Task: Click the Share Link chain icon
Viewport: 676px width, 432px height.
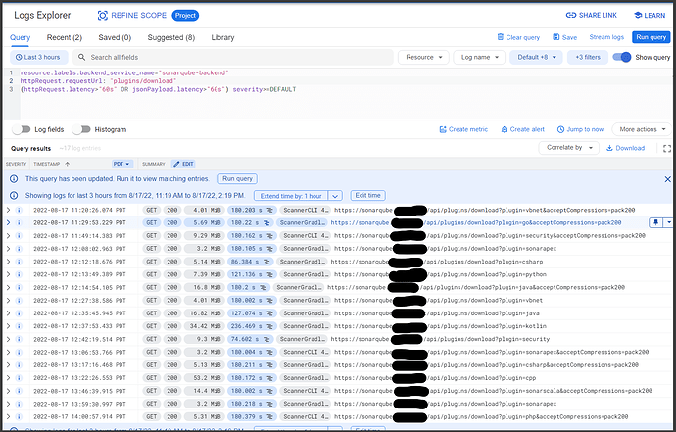Action: (x=571, y=15)
